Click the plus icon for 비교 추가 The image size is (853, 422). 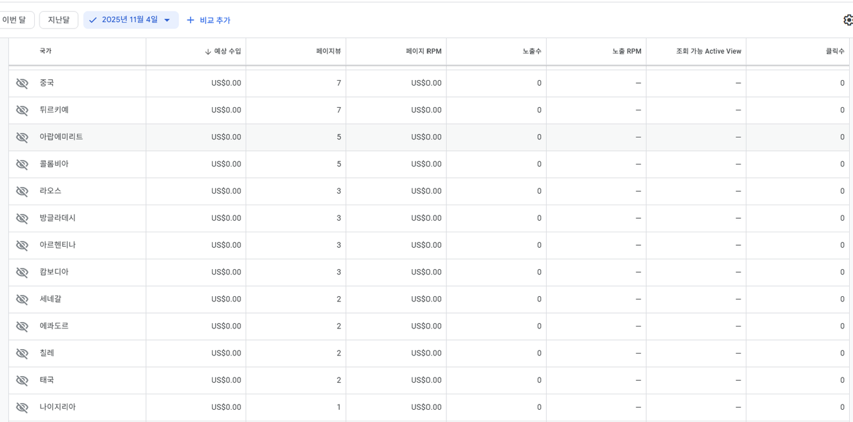click(x=191, y=20)
